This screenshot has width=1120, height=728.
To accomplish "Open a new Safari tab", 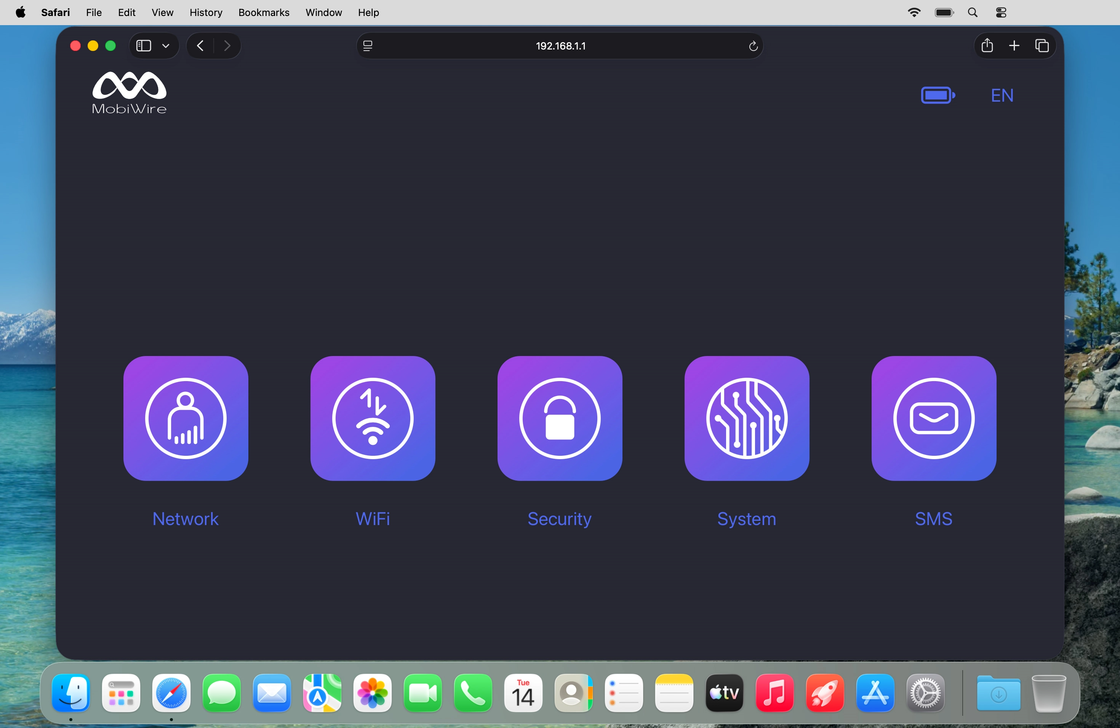I will 1014,46.
